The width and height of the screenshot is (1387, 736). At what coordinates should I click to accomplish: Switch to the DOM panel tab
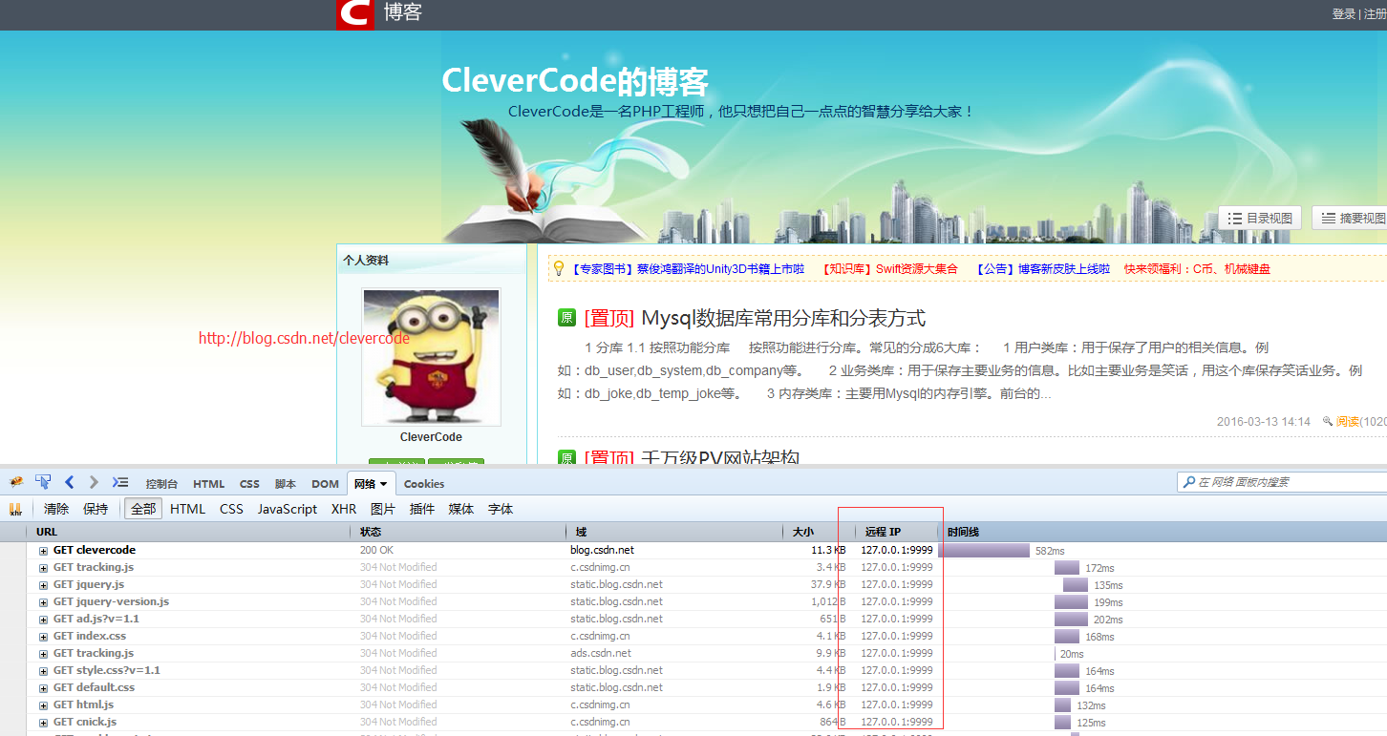tap(325, 484)
